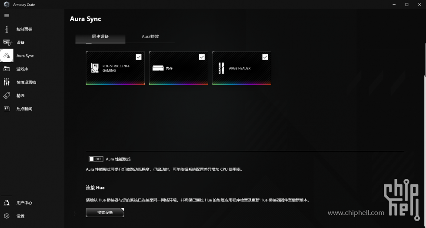This screenshot has height=228, width=426.
Task: Toggle the hamburger menu in the sidebar
Action: 7,16
